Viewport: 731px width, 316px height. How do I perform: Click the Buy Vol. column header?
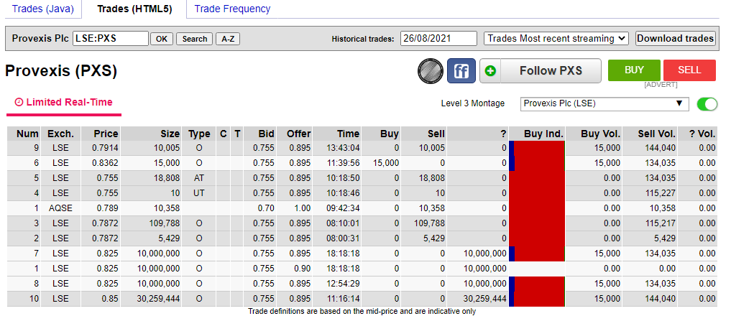tap(594, 134)
